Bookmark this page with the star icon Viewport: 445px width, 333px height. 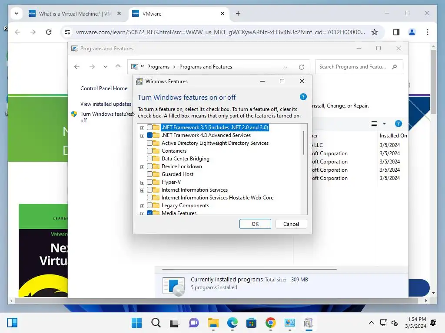point(375,32)
